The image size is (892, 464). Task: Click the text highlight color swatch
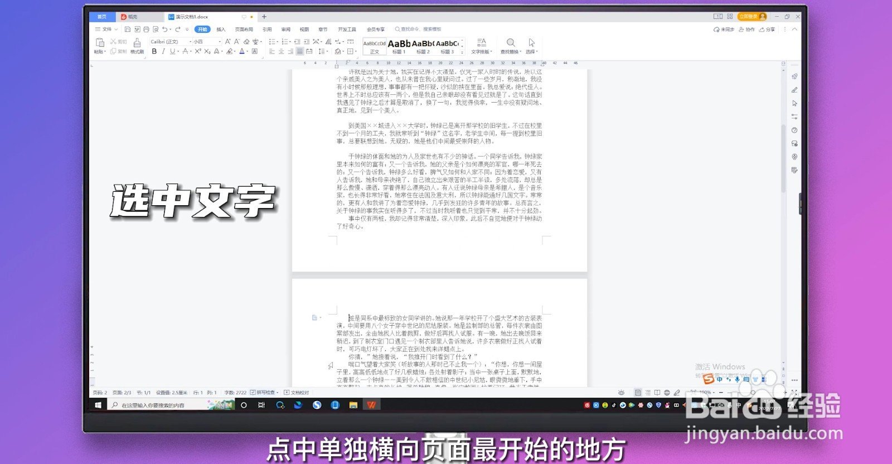229,51
